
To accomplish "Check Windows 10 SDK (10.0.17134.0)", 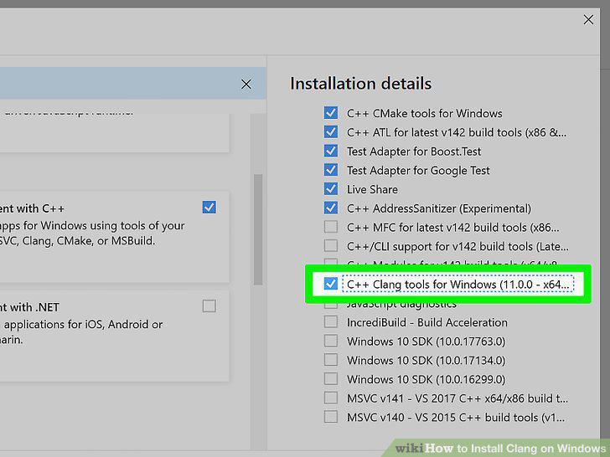I will [x=331, y=360].
